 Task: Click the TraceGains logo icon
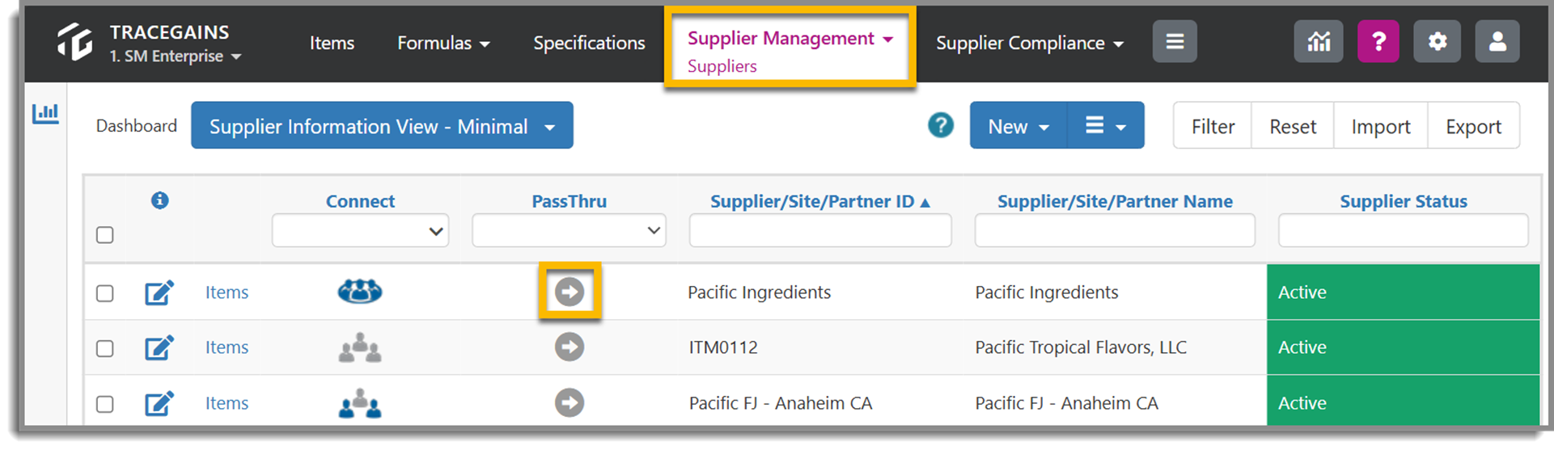(x=75, y=42)
